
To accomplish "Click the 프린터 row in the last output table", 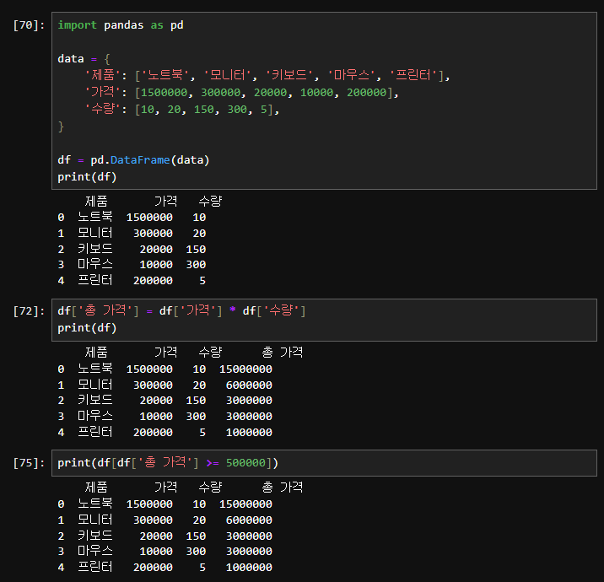I will tap(165, 568).
